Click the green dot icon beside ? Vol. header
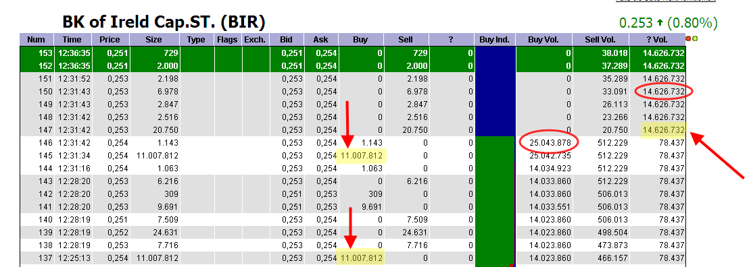The height and width of the screenshot is (267, 751). pyautogui.click(x=694, y=38)
